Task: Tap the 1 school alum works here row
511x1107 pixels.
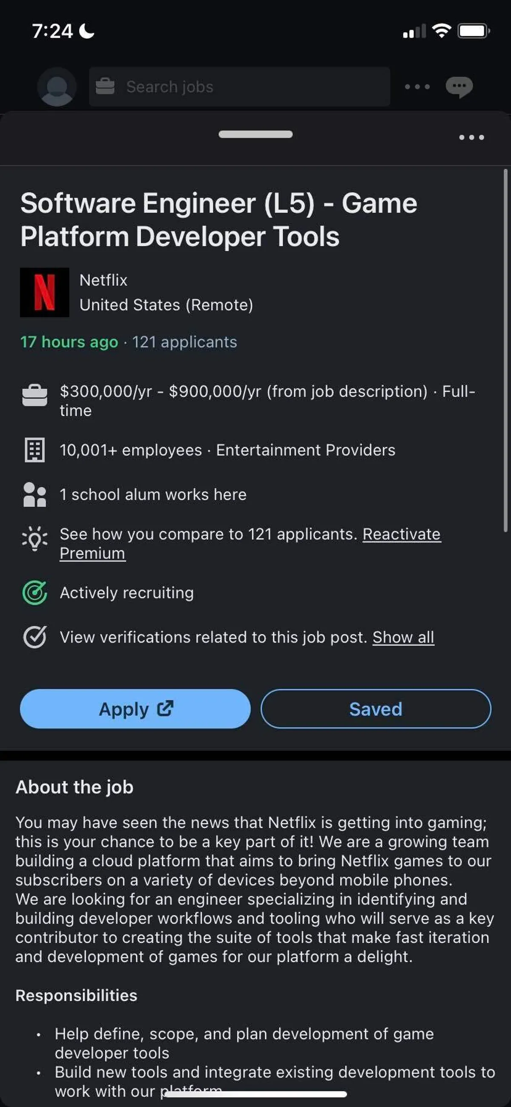Action: pos(153,494)
